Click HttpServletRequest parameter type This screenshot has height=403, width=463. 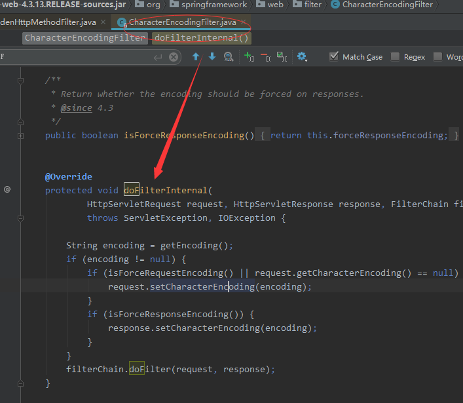134,204
